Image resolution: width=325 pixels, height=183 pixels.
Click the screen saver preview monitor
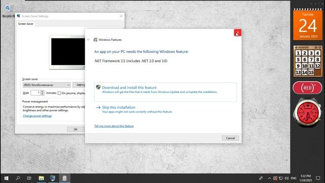[x=67, y=52]
